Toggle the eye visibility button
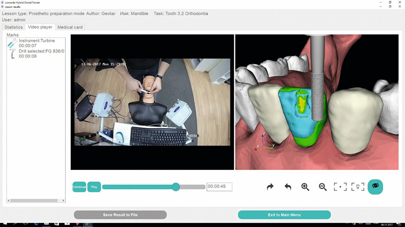 point(375,187)
